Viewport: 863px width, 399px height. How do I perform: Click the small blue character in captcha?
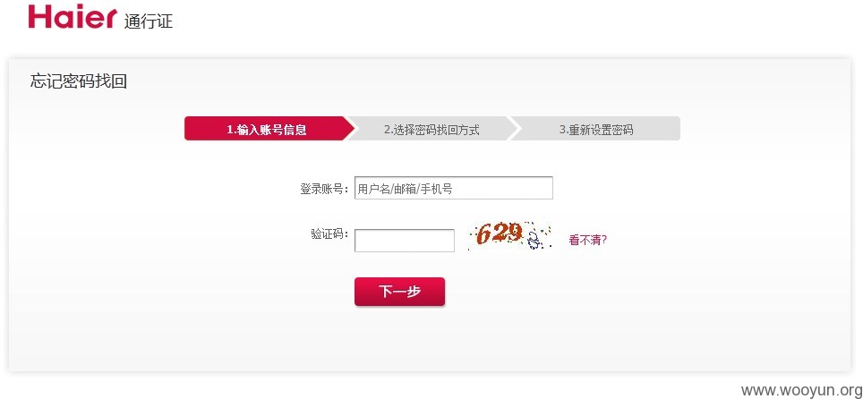tap(534, 241)
